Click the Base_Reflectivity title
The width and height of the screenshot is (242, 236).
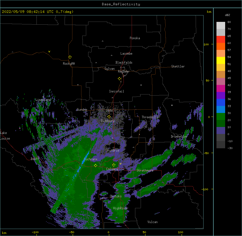pos(121,4)
